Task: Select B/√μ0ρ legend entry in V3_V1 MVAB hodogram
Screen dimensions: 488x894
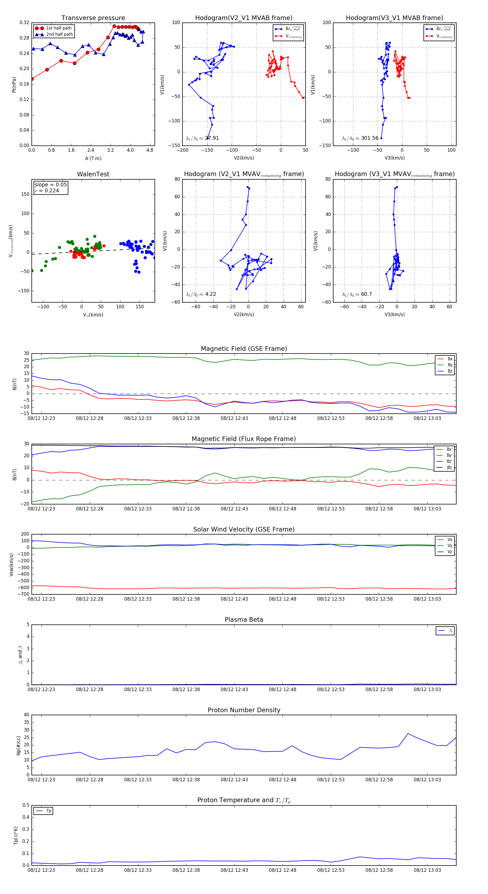Action: tap(438, 29)
